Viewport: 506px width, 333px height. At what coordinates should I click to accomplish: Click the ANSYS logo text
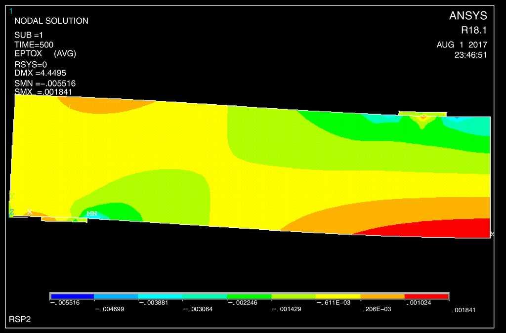467,16
